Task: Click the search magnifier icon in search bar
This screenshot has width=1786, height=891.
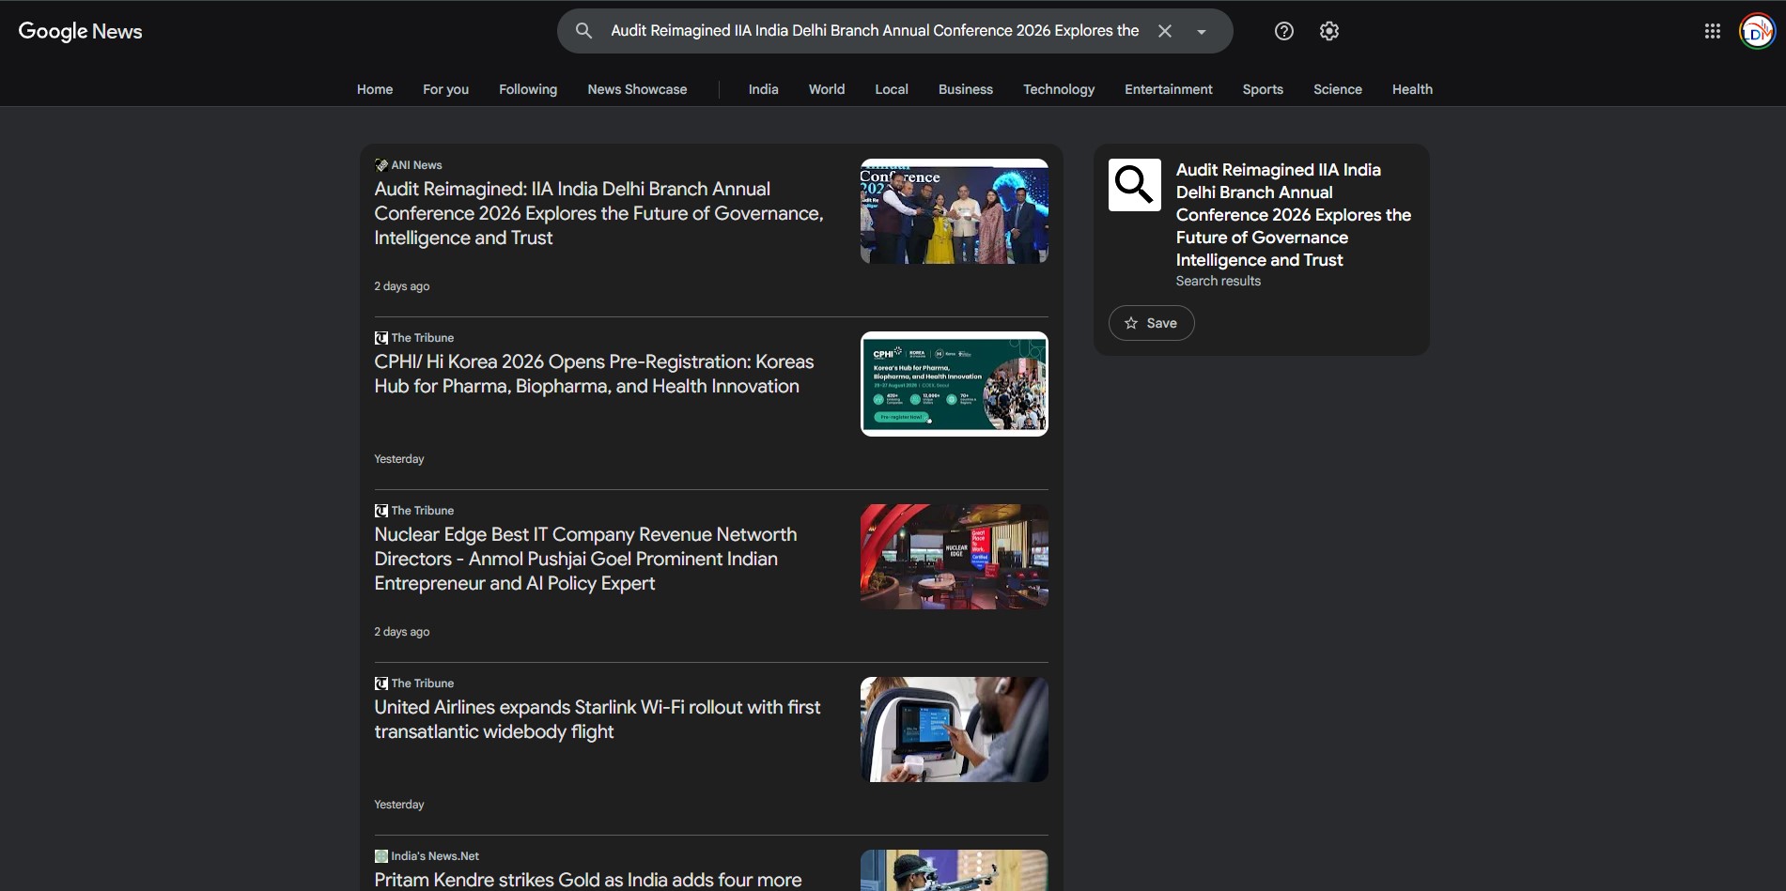Action: coord(583,31)
